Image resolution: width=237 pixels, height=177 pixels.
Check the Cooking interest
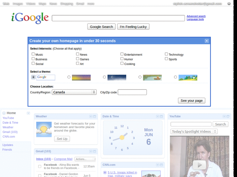coord(122,63)
